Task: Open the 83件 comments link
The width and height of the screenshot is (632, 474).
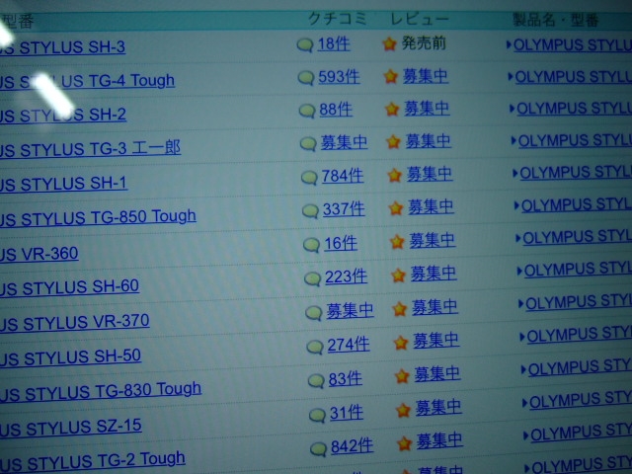Action: tap(345, 378)
